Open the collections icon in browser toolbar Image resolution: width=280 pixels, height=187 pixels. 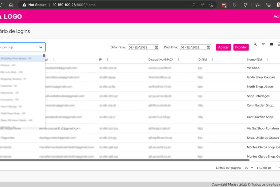pyautogui.click(x=268, y=5)
